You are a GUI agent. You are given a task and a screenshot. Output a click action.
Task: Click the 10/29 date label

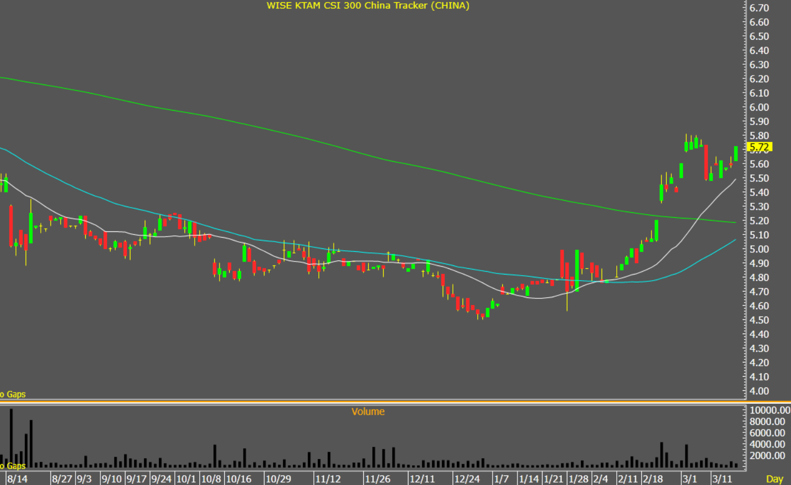(278, 479)
